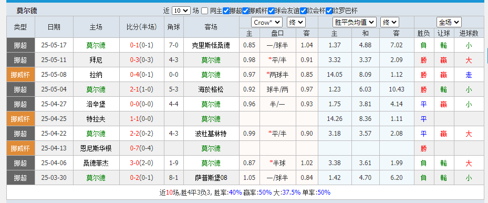Click the 挪威杯 tag on the 25-05-08 row
Viewport: 488px width, 203px height.
tap(20, 75)
